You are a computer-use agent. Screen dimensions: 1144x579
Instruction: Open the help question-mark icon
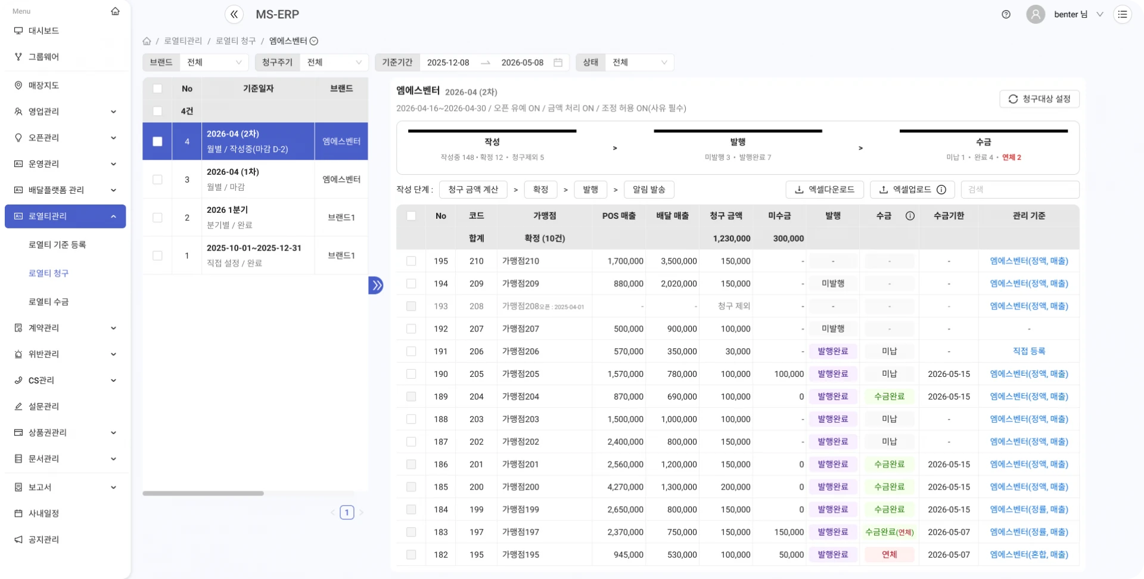coord(1006,14)
